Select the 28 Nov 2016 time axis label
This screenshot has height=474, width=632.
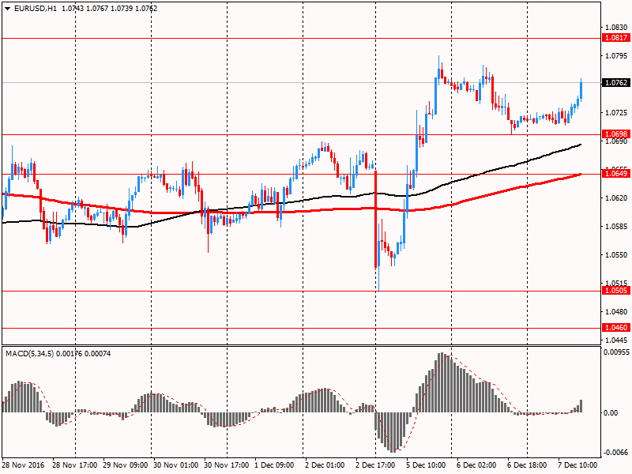[23, 465]
